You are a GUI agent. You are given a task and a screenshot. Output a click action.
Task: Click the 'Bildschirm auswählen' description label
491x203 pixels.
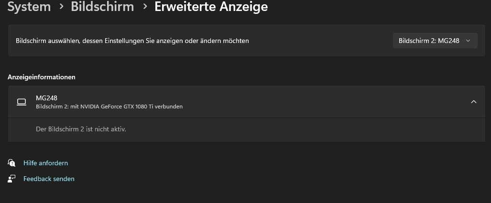pos(132,41)
